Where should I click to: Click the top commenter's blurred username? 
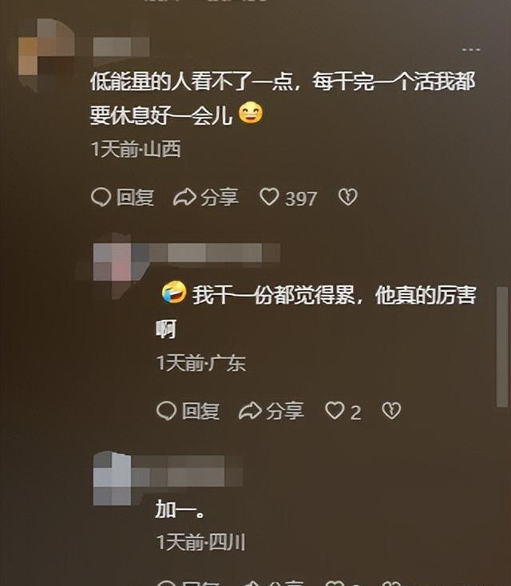[x=121, y=46]
